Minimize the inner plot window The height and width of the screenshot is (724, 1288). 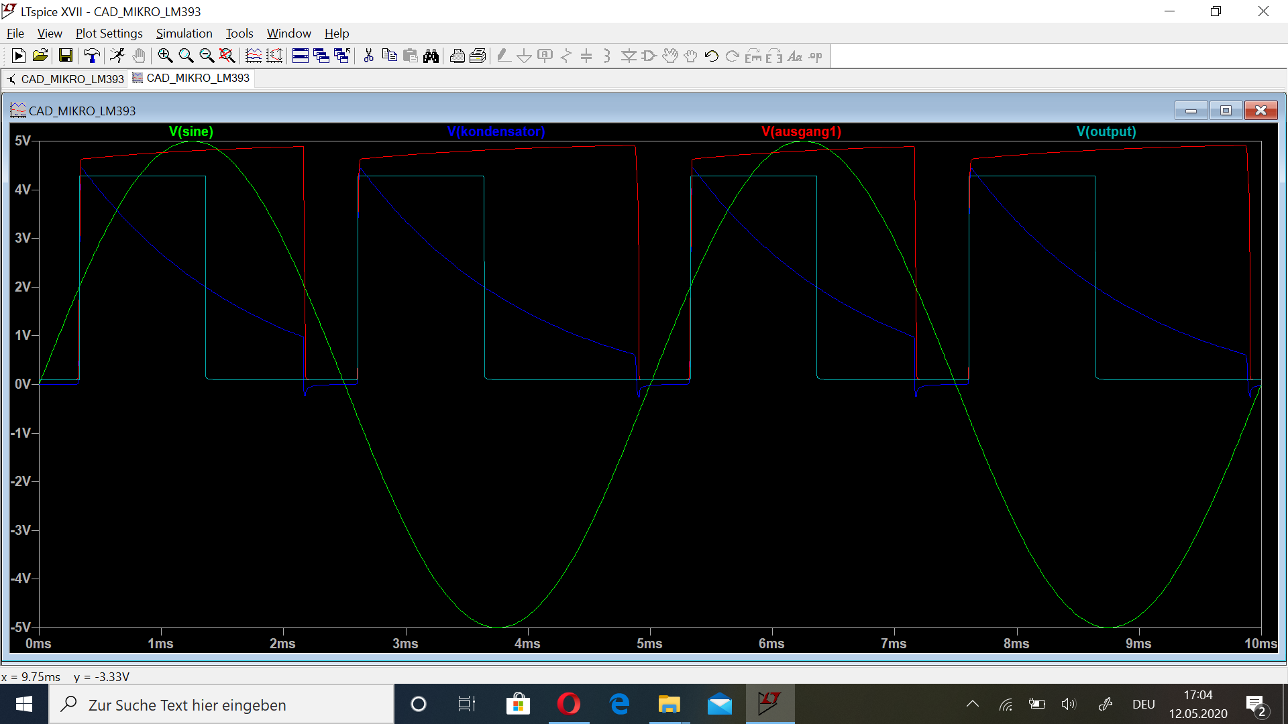tap(1191, 111)
